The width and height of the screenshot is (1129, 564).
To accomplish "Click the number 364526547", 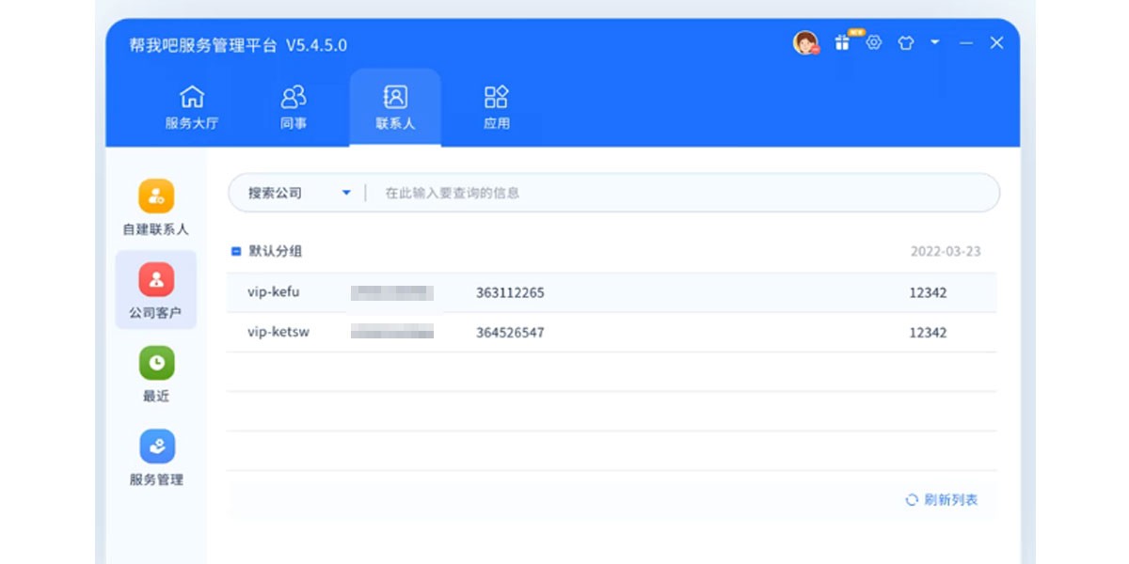I will tap(510, 333).
